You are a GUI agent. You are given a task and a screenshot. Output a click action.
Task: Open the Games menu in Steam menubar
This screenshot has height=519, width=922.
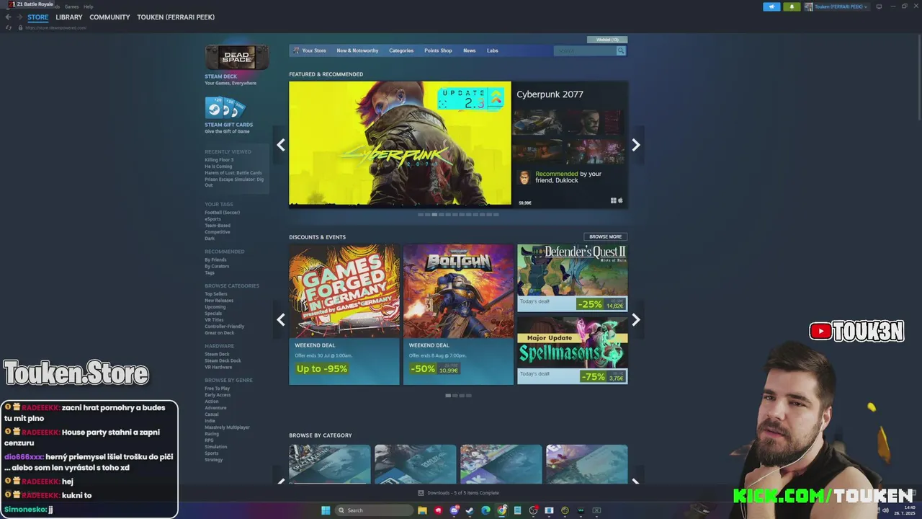pos(71,6)
